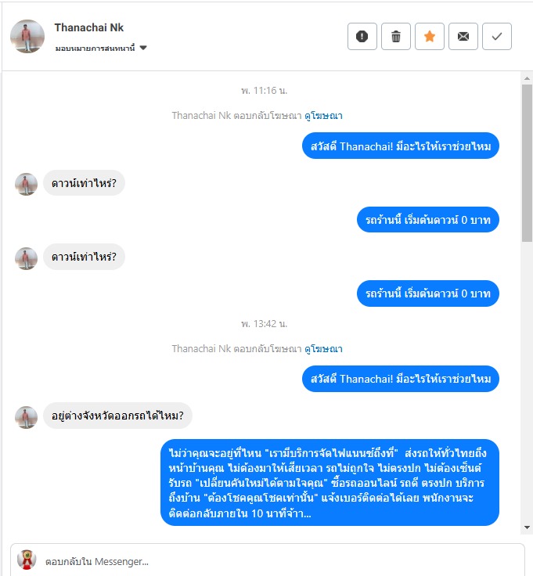Open Thanachai Nk's profile picture in header

point(27,36)
